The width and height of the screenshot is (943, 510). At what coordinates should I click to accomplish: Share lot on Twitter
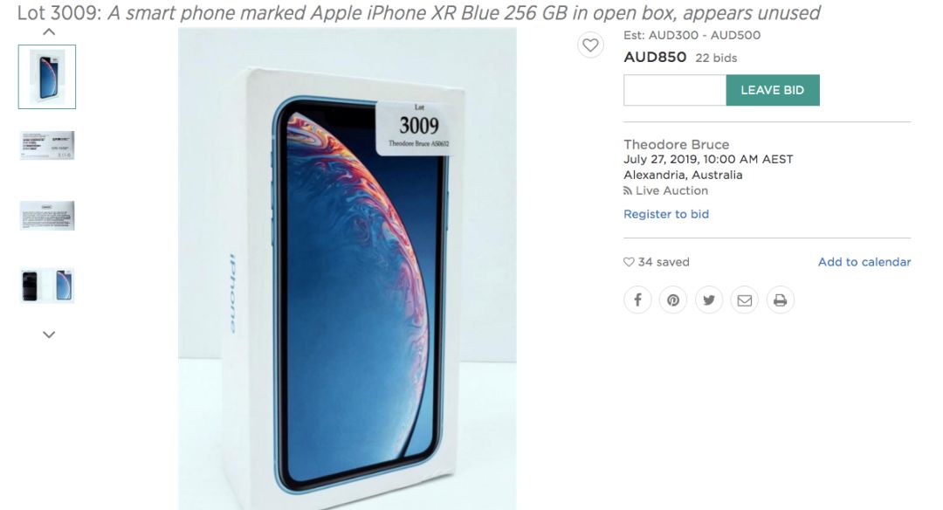coord(709,300)
